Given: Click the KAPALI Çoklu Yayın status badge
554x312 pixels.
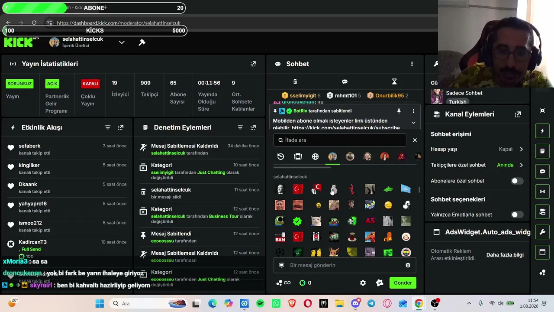Looking at the screenshot, I should click(90, 84).
